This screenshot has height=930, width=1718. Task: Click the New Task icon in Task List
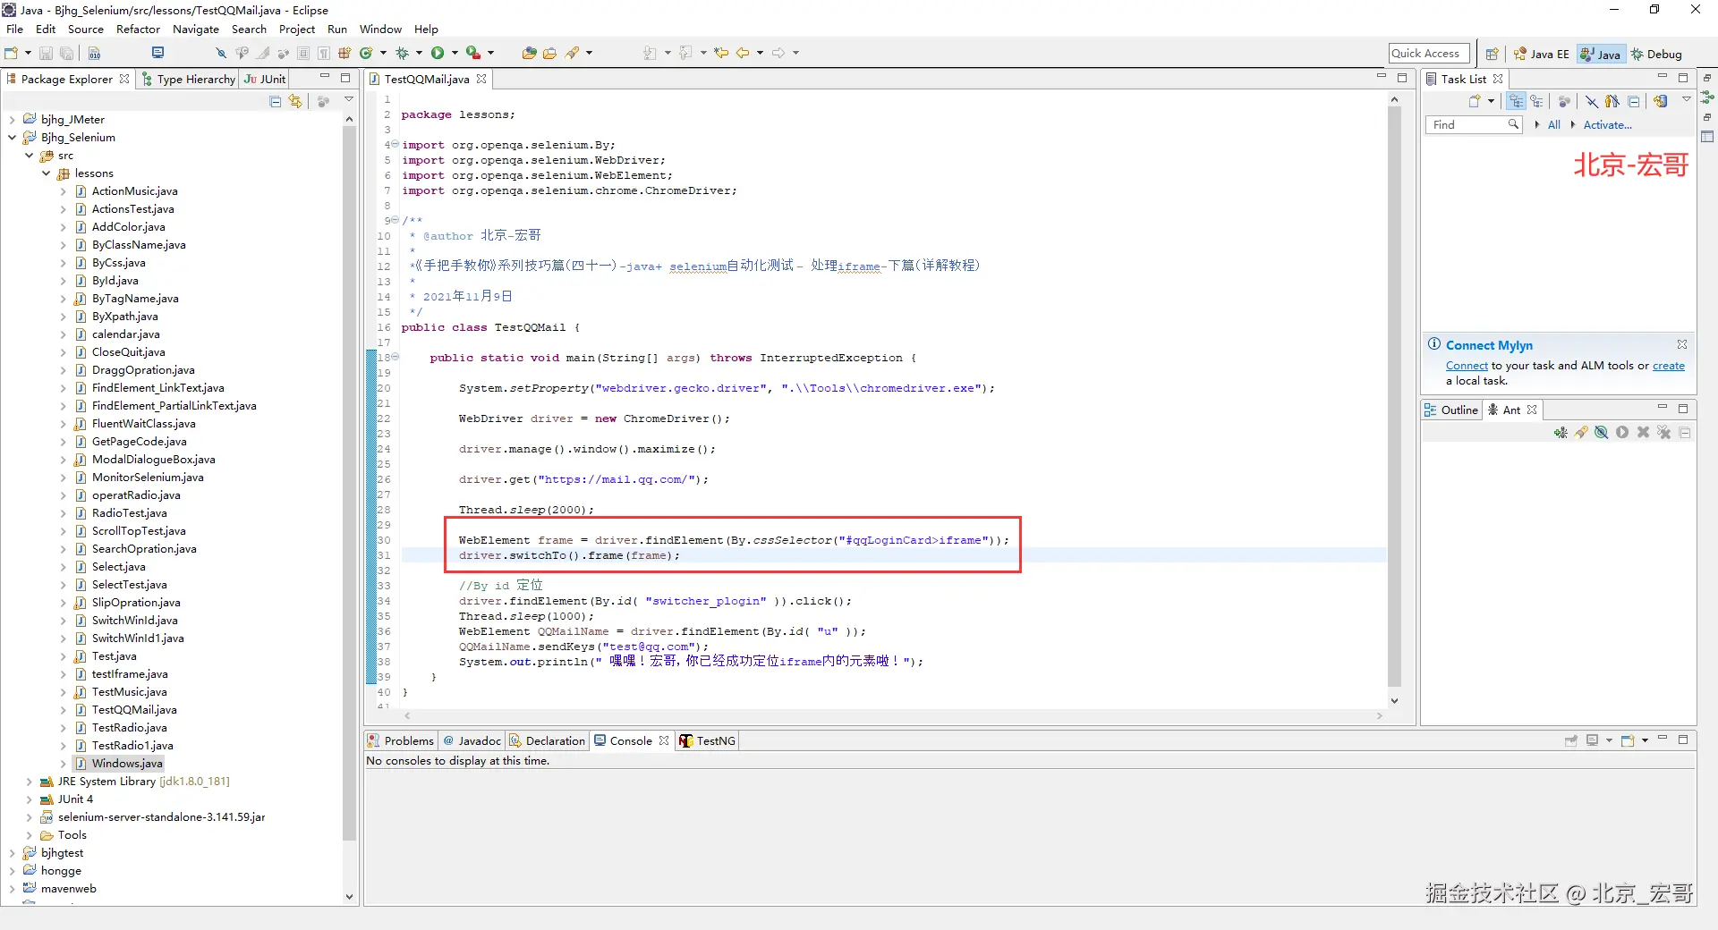pyautogui.click(x=1474, y=102)
